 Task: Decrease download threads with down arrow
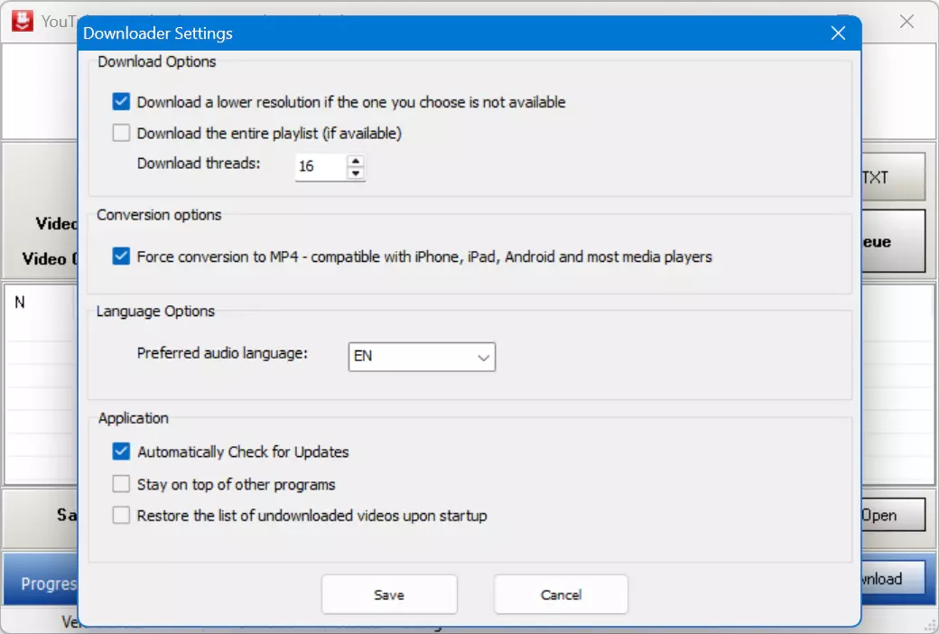point(356,173)
